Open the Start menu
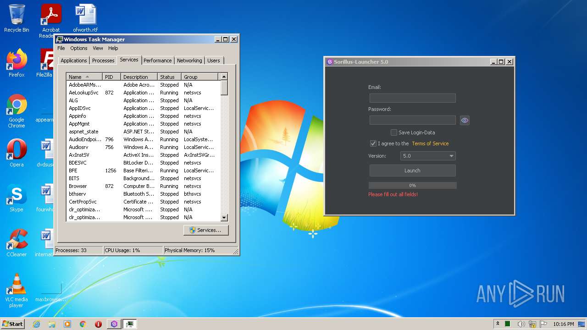Viewport: 587px width, 330px height. 12,324
